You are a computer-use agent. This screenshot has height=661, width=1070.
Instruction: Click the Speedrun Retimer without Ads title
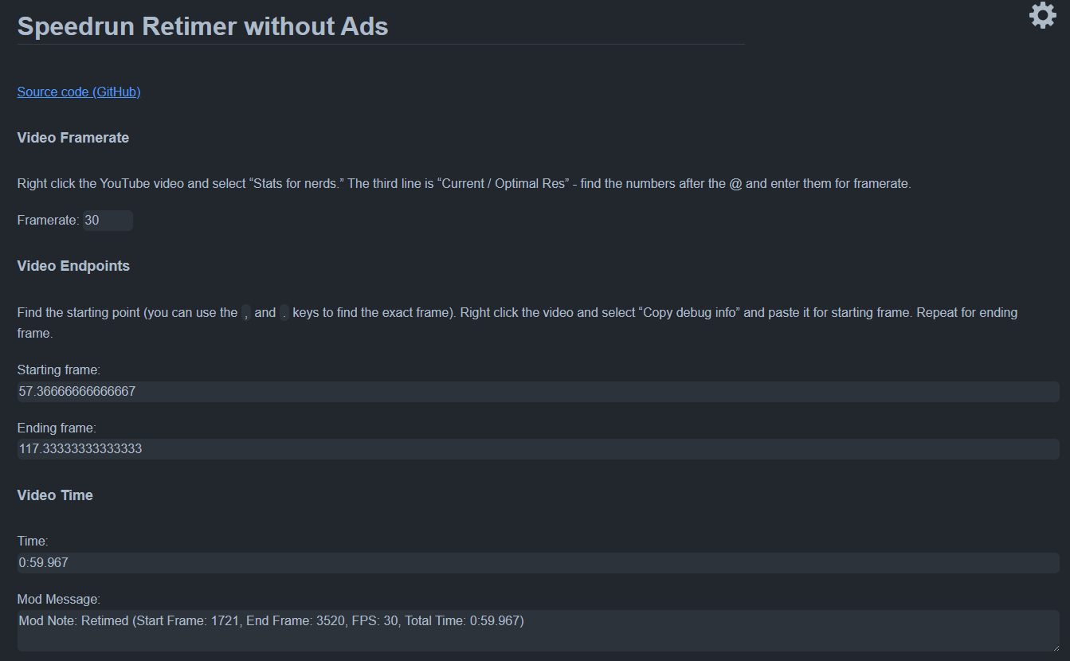(202, 26)
